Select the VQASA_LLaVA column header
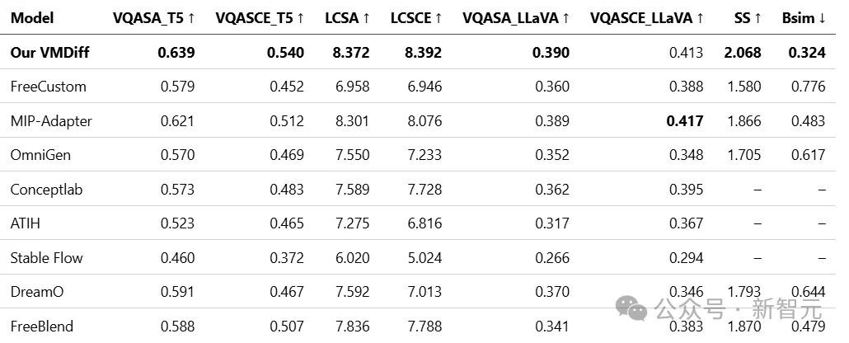Screen dimensions: 849x343 tap(516, 18)
